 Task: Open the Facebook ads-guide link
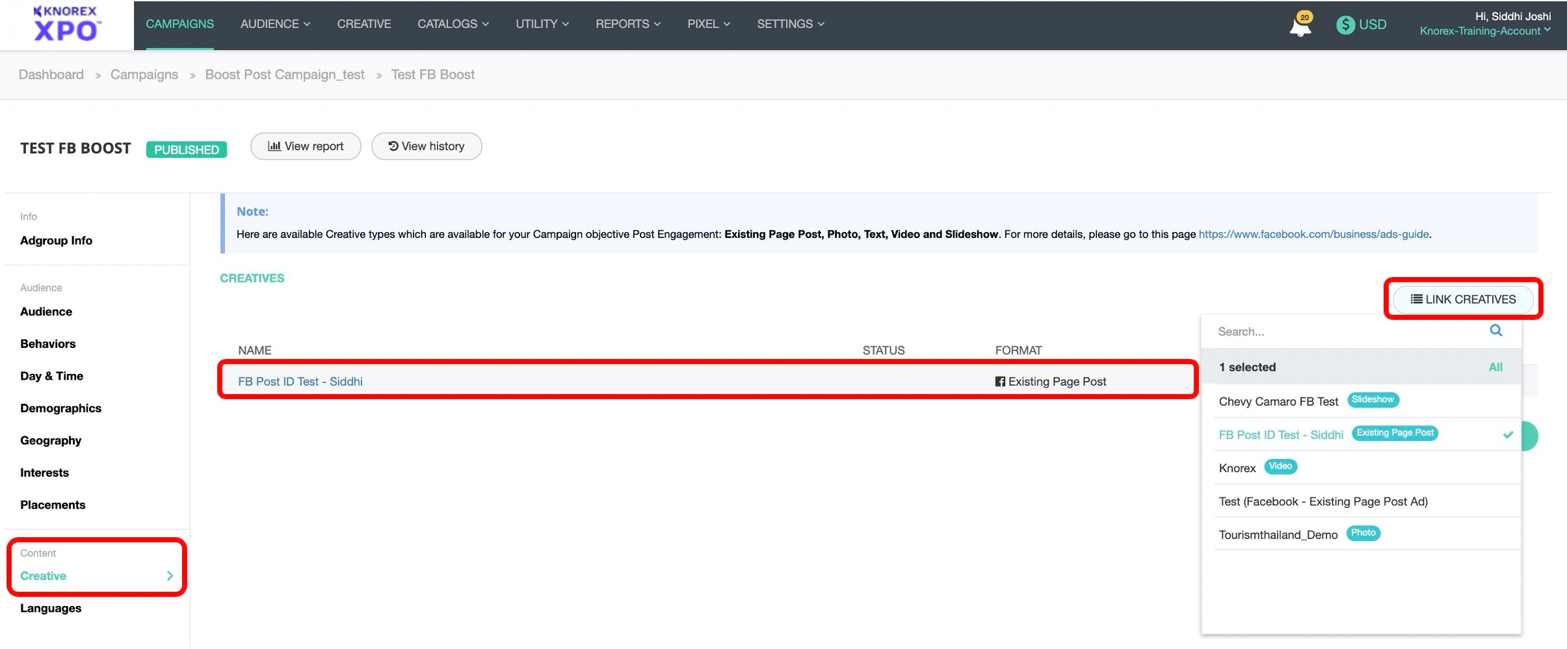point(1313,233)
